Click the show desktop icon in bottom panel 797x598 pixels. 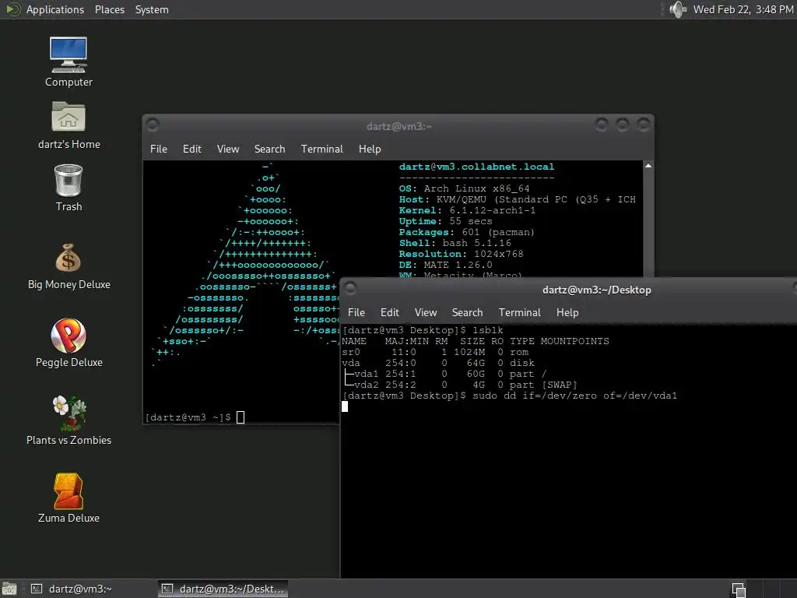pyautogui.click(x=9, y=589)
